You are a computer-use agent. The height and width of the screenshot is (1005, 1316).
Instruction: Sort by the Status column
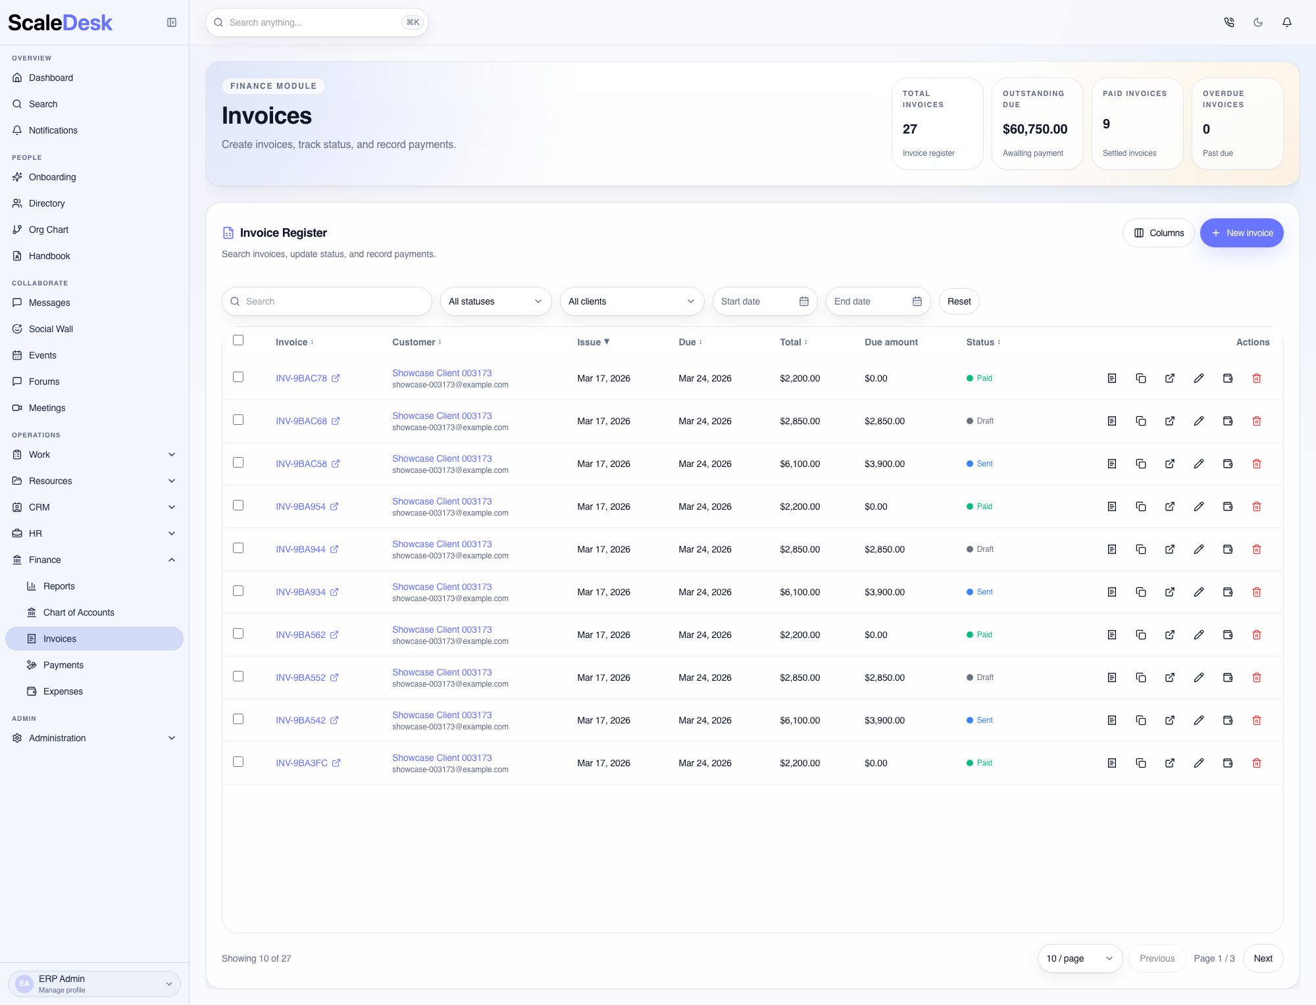tap(983, 342)
